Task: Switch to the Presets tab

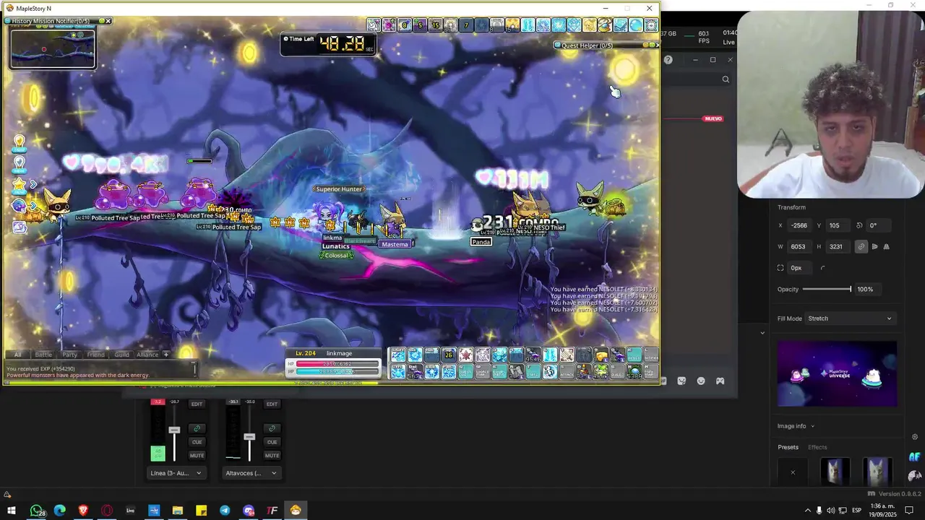Action: coord(788,447)
